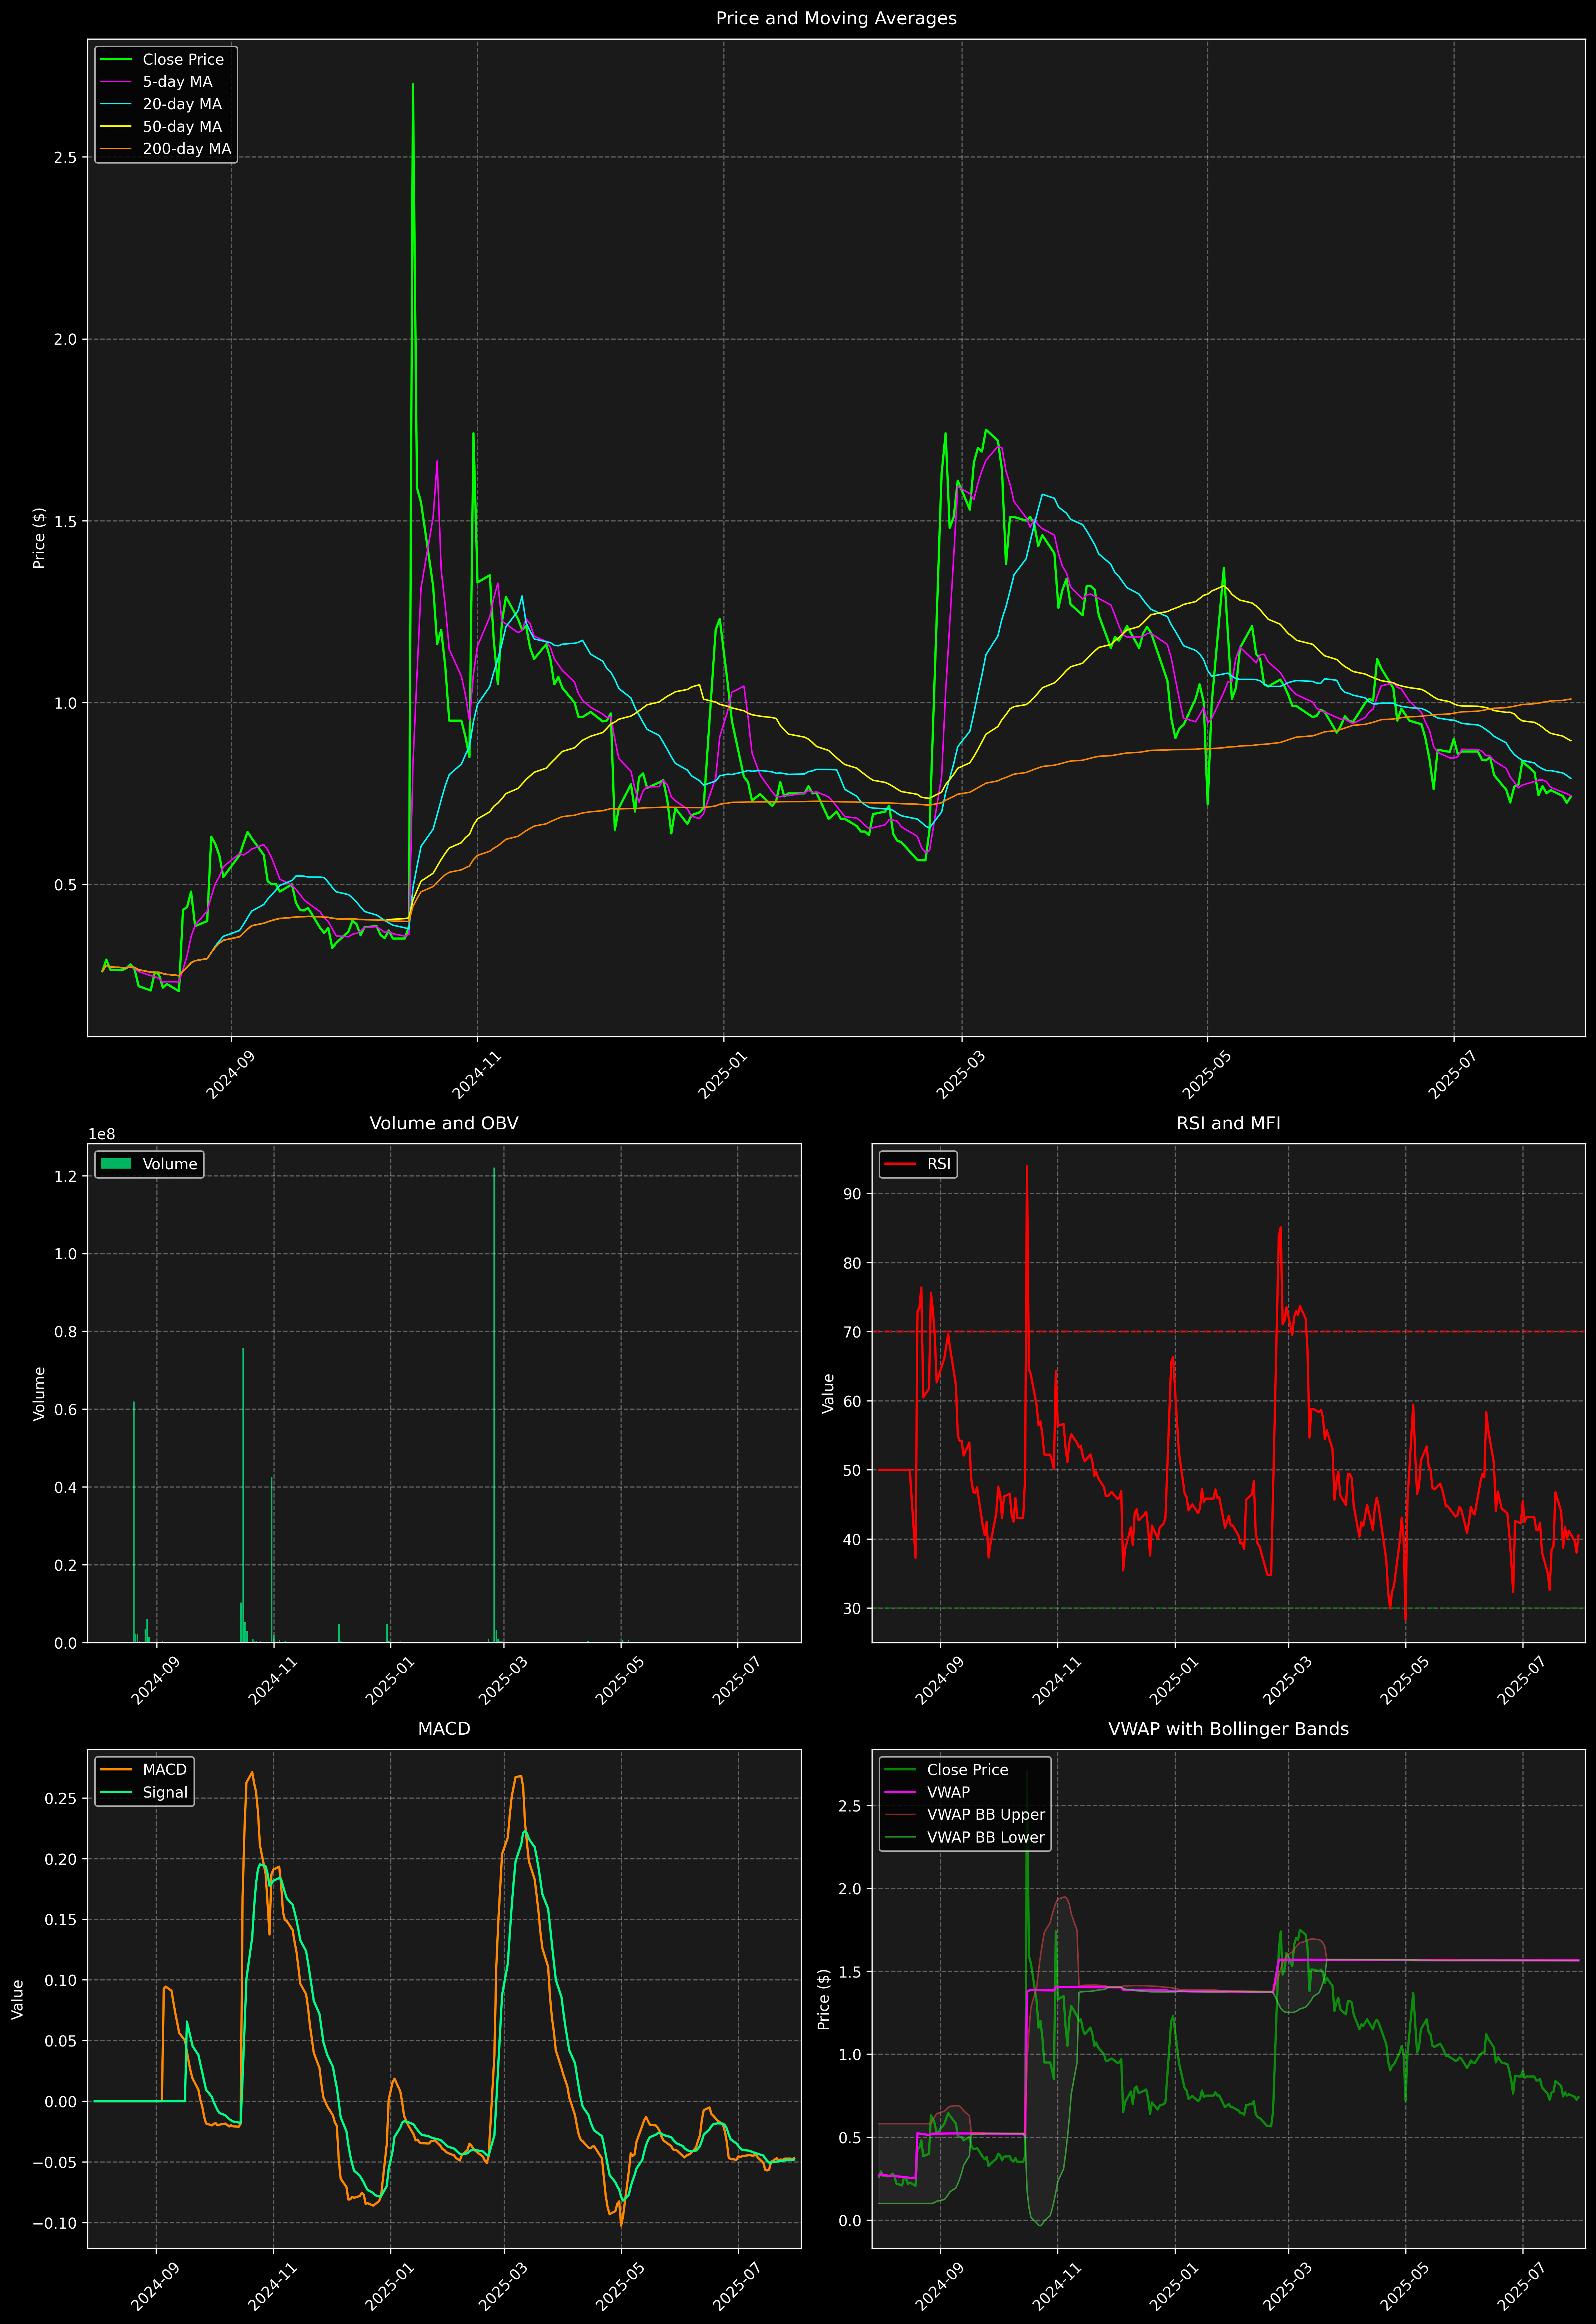The width and height of the screenshot is (1596, 2324).
Task: Click the 'Volume and OBV' chart title
Action: (x=444, y=1123)
